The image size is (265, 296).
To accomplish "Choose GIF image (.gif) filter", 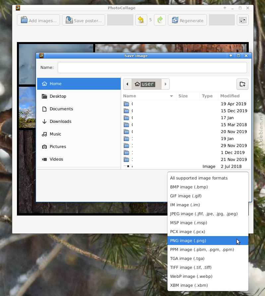I will pyautogui.click(x=208, y=196).
